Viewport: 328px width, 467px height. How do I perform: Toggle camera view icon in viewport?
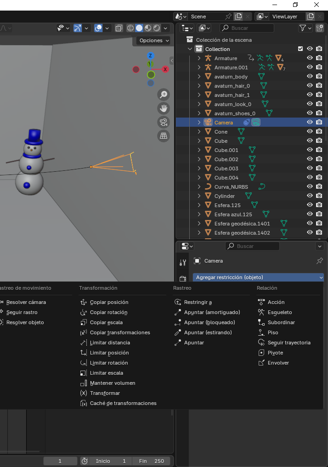coord(164,122)
